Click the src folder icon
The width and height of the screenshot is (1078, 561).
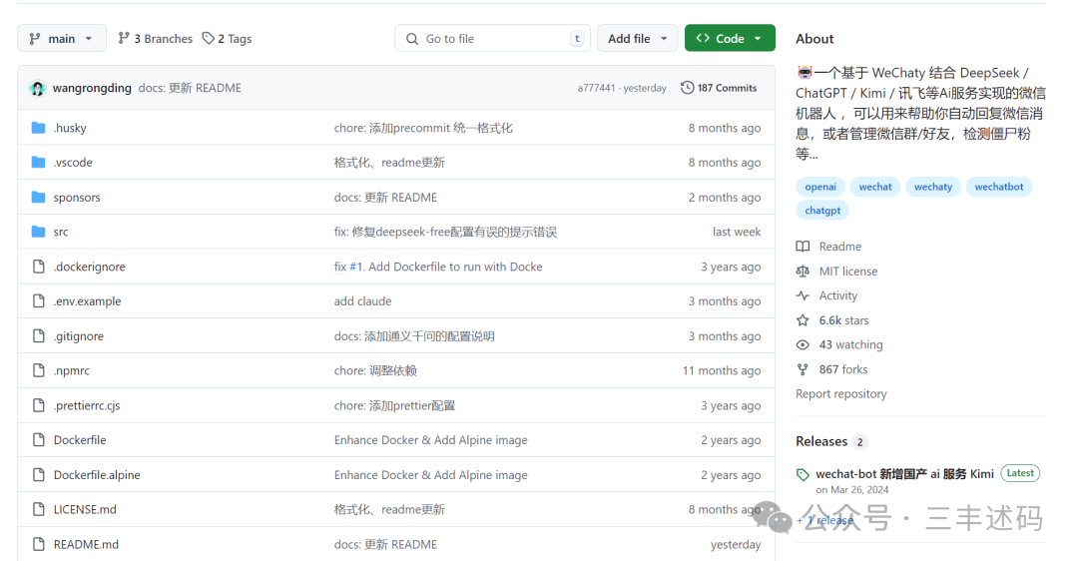[39, 232]
